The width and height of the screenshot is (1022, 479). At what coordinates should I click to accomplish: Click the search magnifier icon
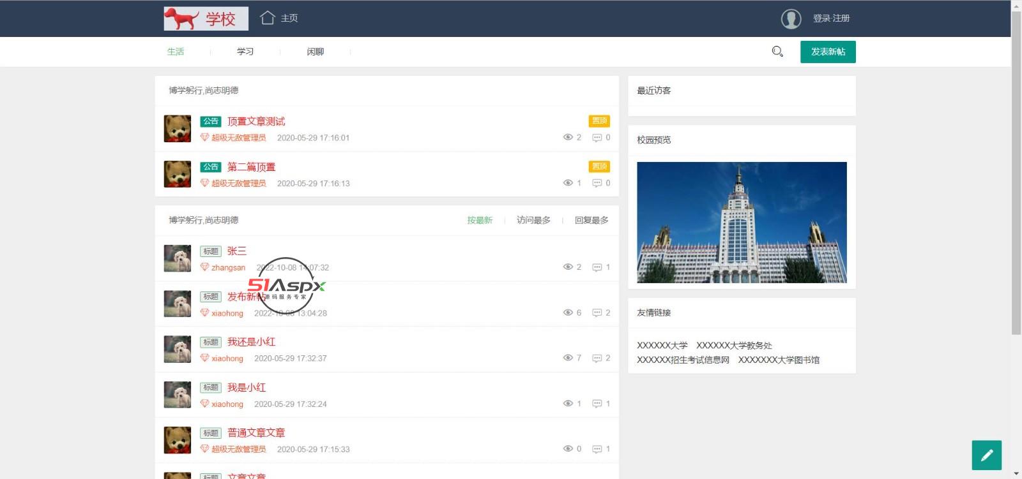[777, 52]
